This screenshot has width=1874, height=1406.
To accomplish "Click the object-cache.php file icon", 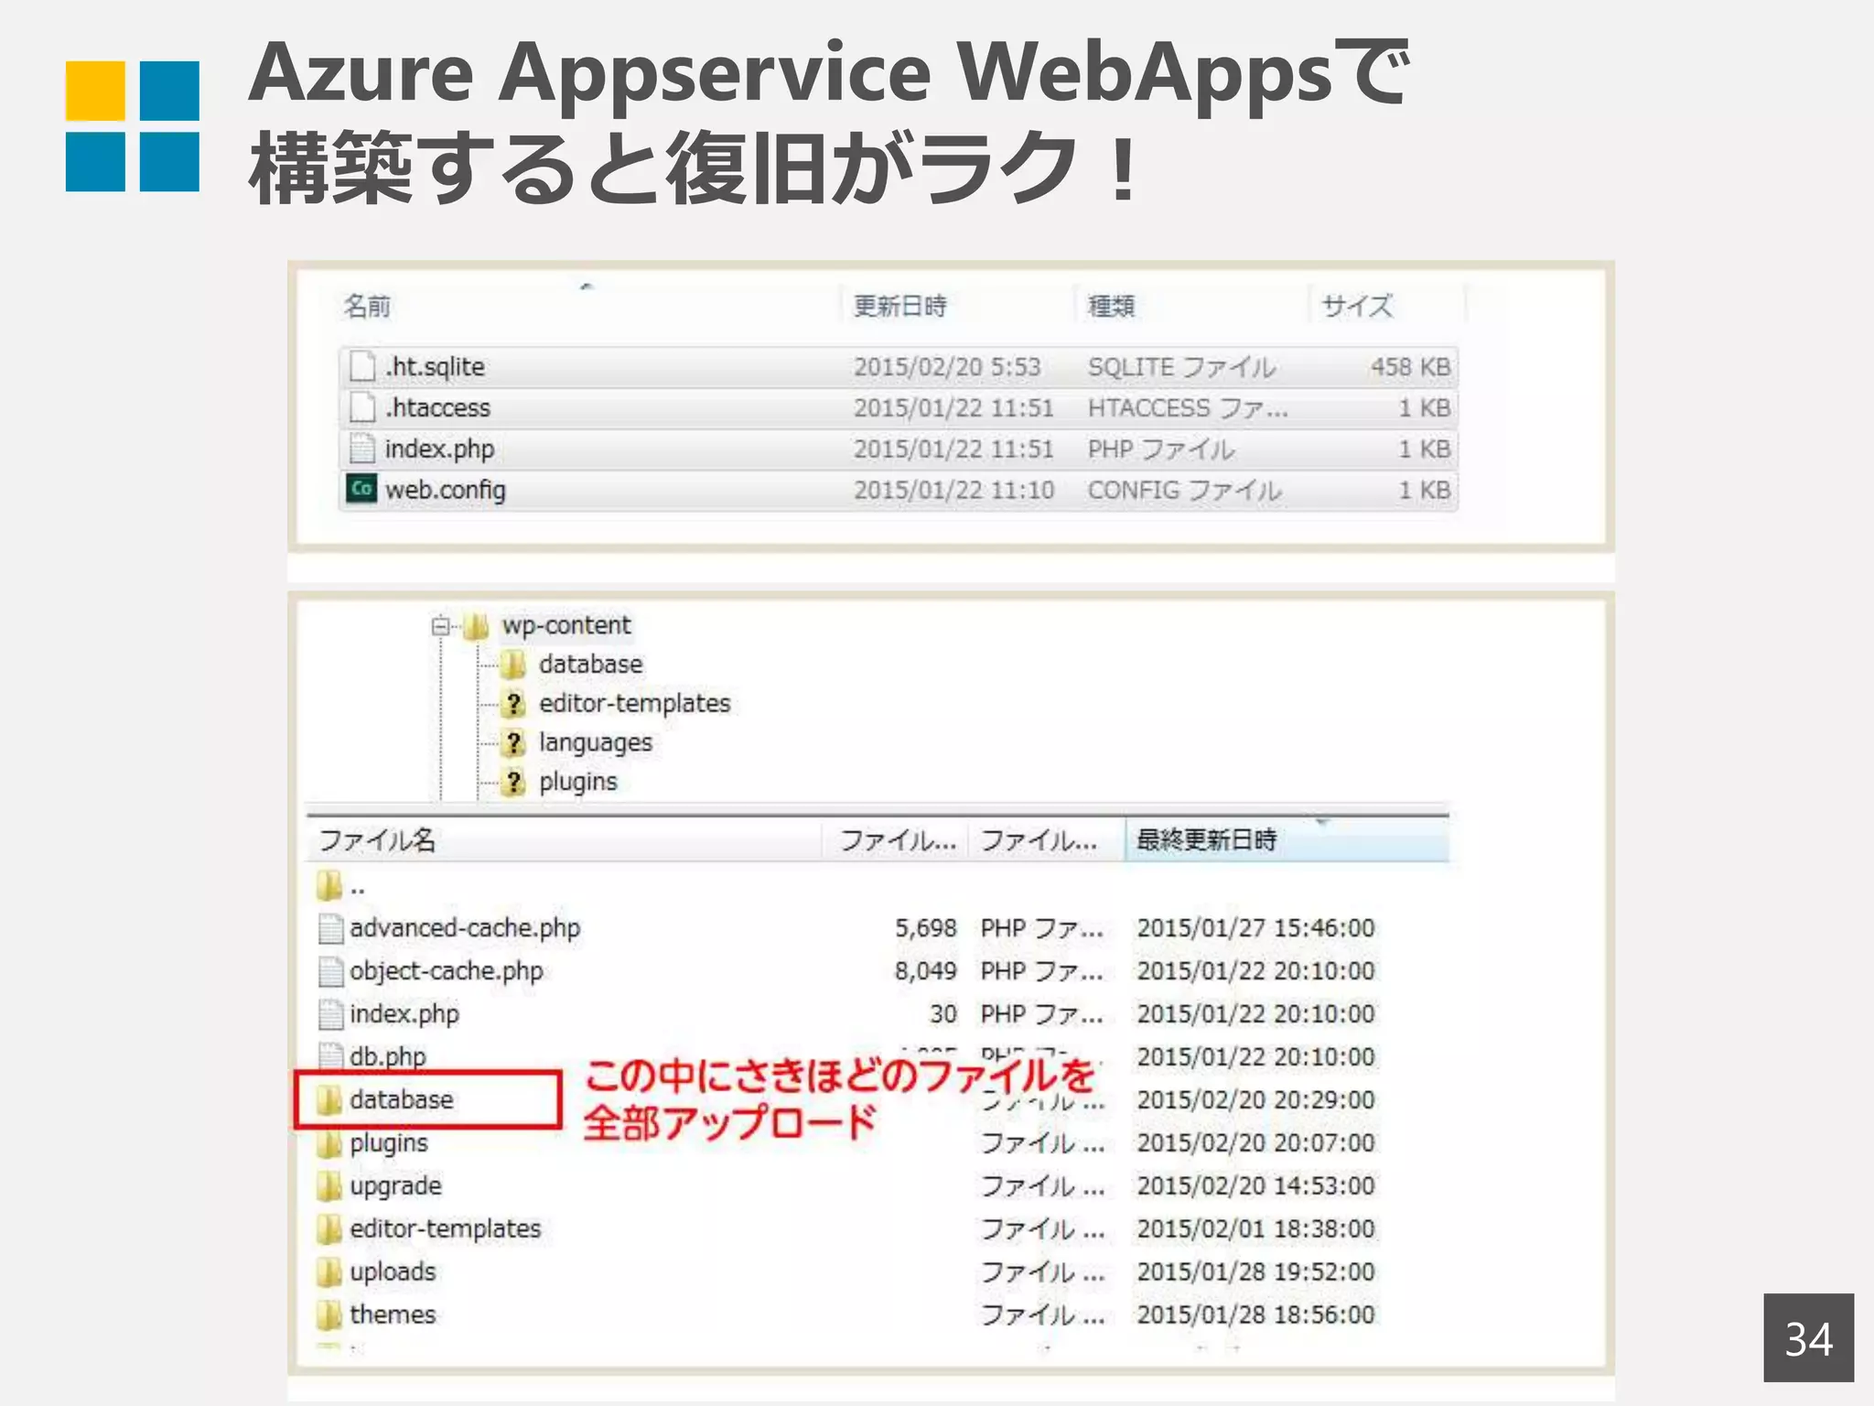I will point(330,971).
